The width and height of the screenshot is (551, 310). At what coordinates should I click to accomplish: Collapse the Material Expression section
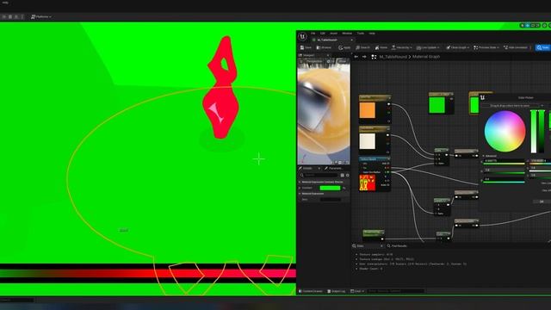point(300,194)
